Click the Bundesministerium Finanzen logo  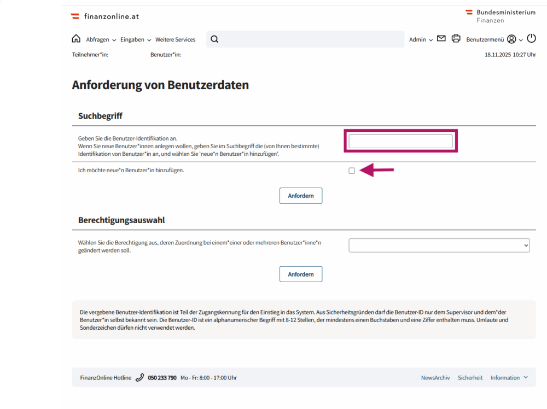coord(500,16)
